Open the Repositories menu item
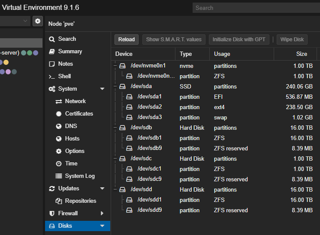This screenshot has height=235, width=320. click(x=78, y=201)
